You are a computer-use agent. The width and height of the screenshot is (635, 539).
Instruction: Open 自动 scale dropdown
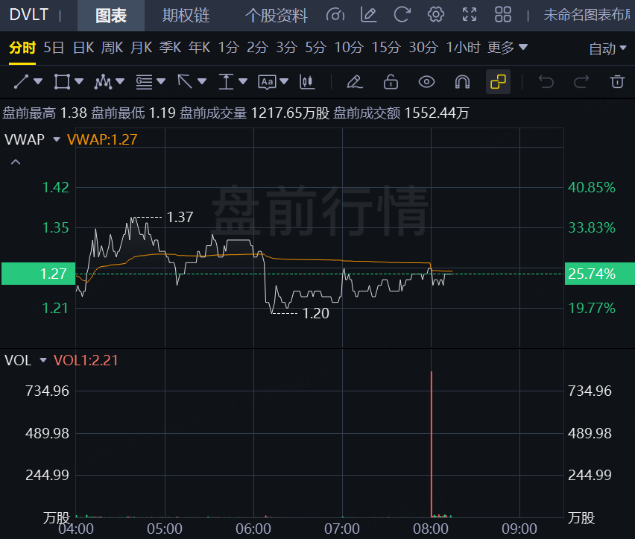pyautogui.click(x=607, y=48)
